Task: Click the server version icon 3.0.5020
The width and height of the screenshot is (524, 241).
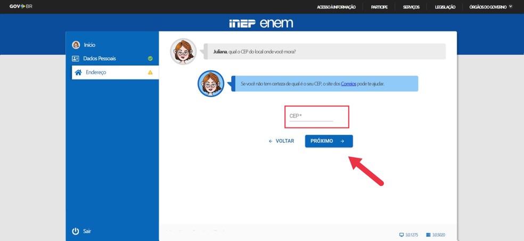Action: (x=429, y=235)
